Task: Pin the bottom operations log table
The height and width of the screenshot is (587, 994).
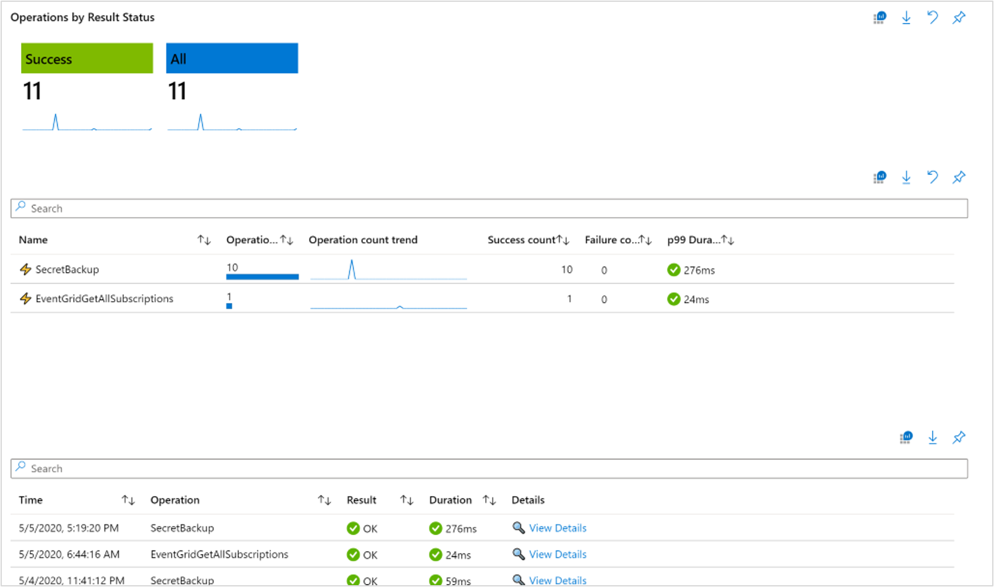Action: 959,437
